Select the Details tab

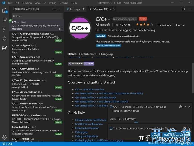72,54
